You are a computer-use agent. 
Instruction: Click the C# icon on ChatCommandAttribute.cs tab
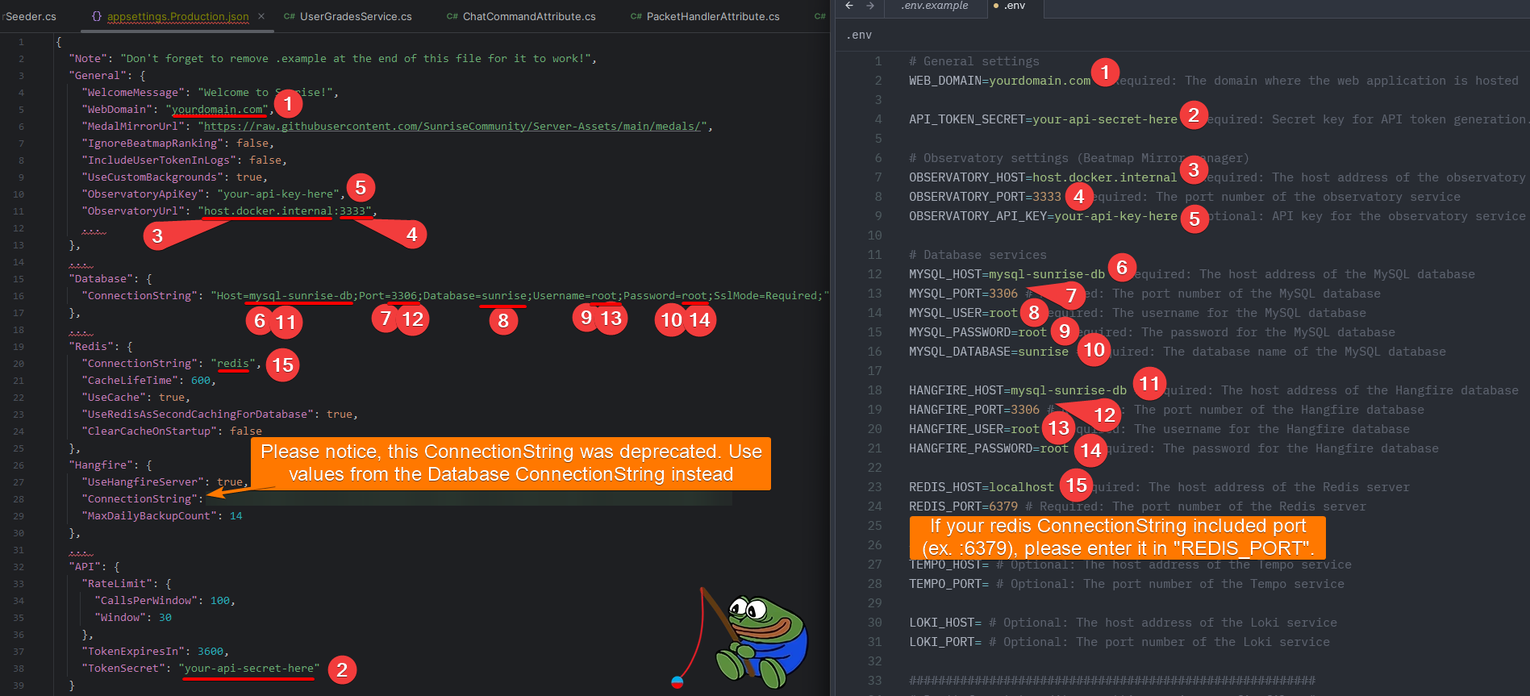[x=452, y=16]
